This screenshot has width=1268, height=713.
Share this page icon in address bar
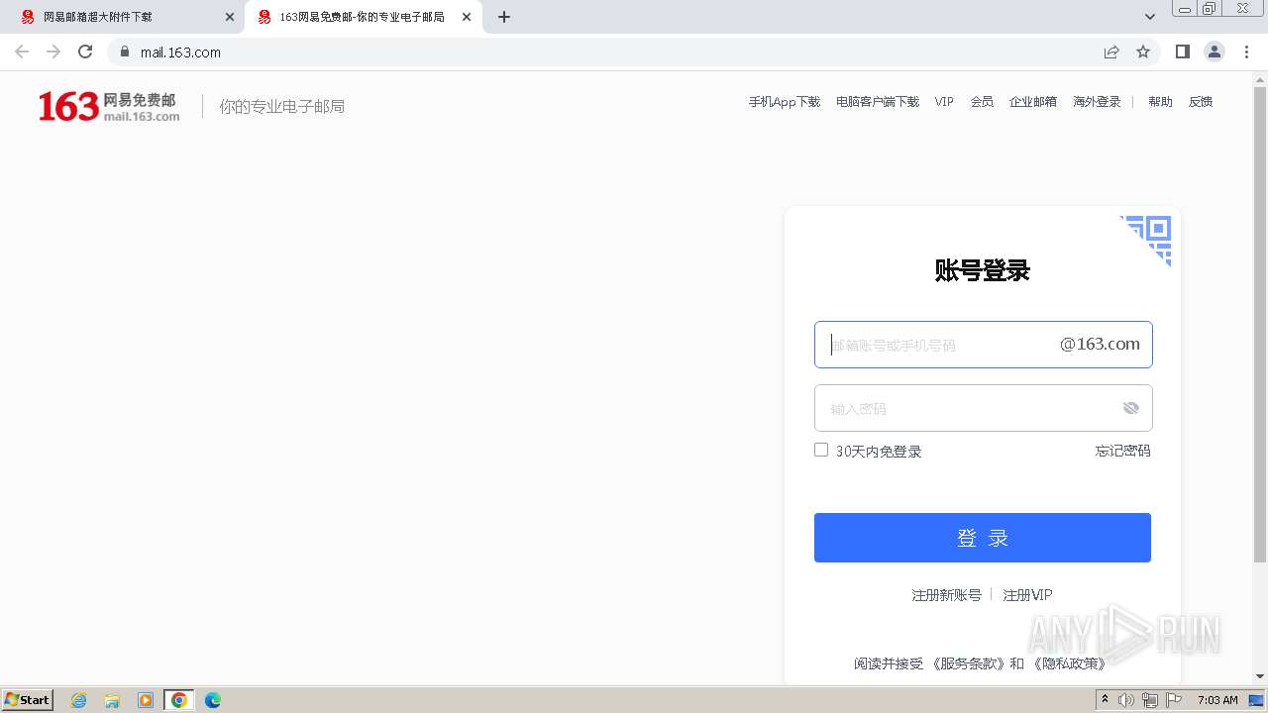(x=1111, y=51)
